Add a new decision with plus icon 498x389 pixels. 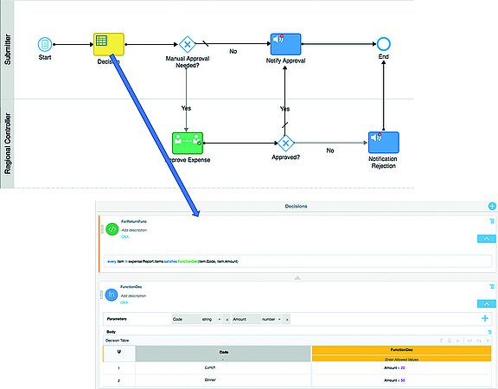(492, 206)
